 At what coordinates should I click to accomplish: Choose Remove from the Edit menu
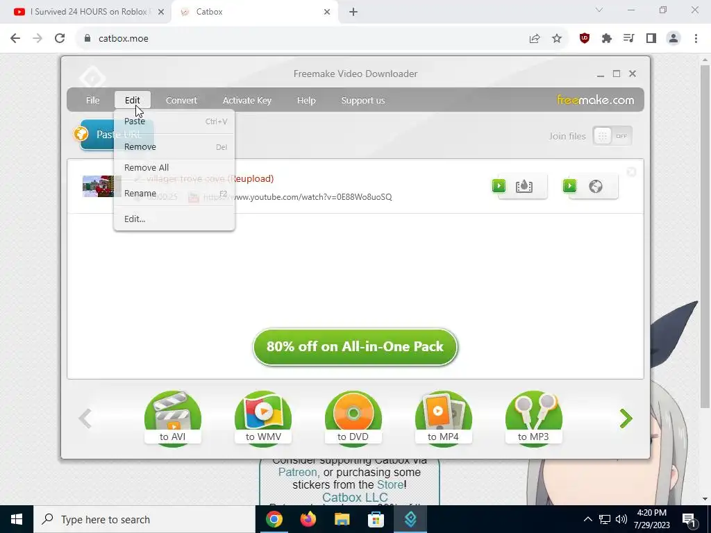(174, 147)
